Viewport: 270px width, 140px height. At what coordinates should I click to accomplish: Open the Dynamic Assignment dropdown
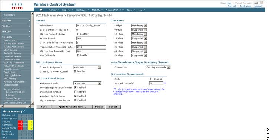pyautogui.click(x=87, y=67)
